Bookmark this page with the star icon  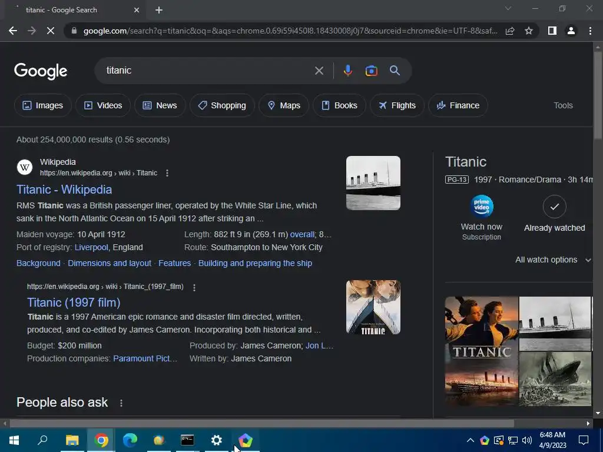click(529, 31)
